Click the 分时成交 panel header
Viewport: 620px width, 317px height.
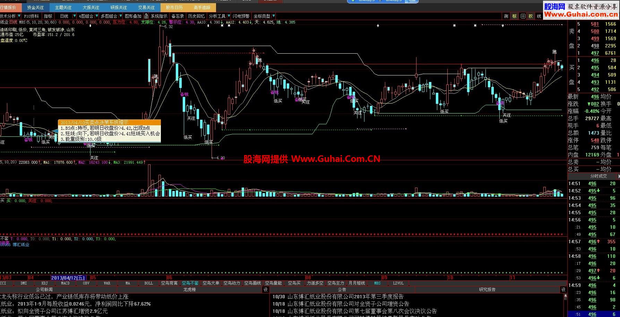[x=599, y=176]
